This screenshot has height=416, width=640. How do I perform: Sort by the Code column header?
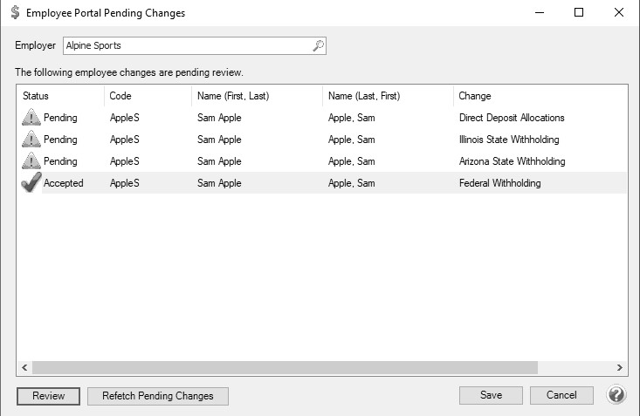[x=148, y=96]
